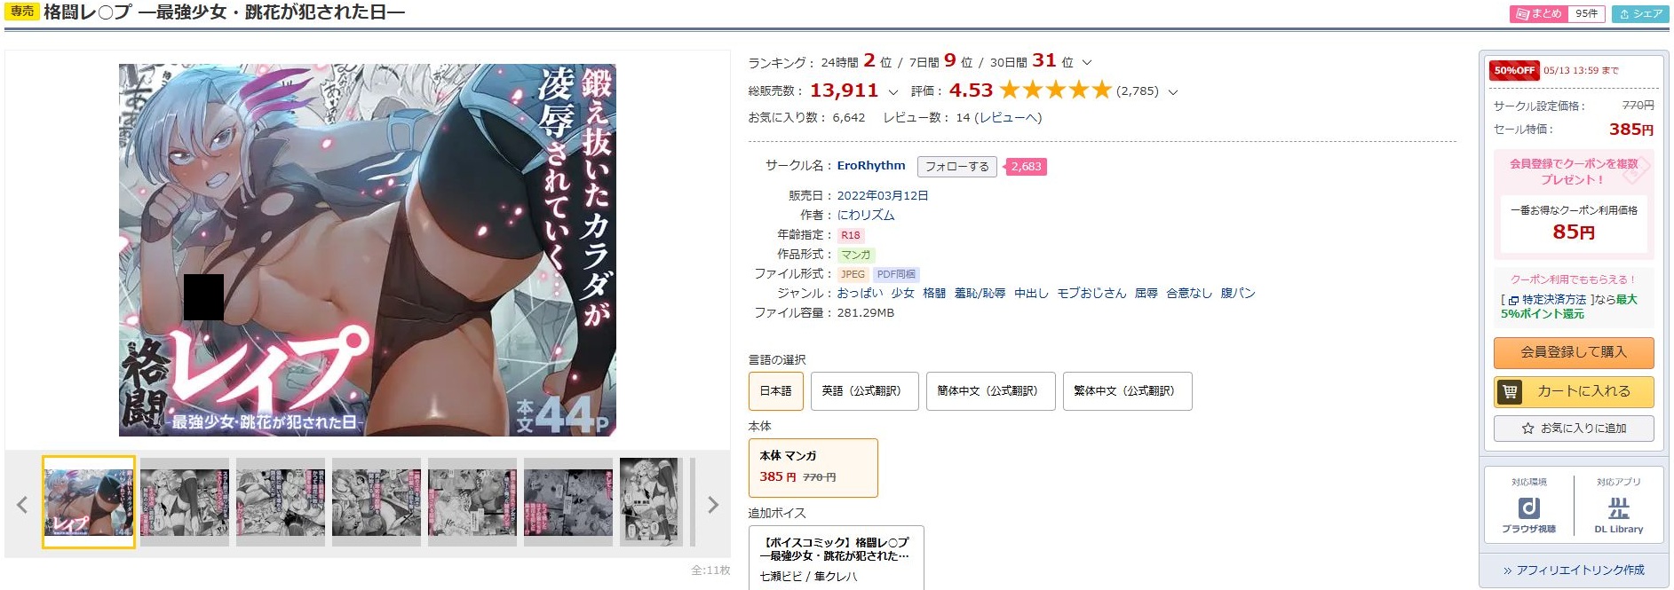Select the 日本語 language option

pos(776,391)
